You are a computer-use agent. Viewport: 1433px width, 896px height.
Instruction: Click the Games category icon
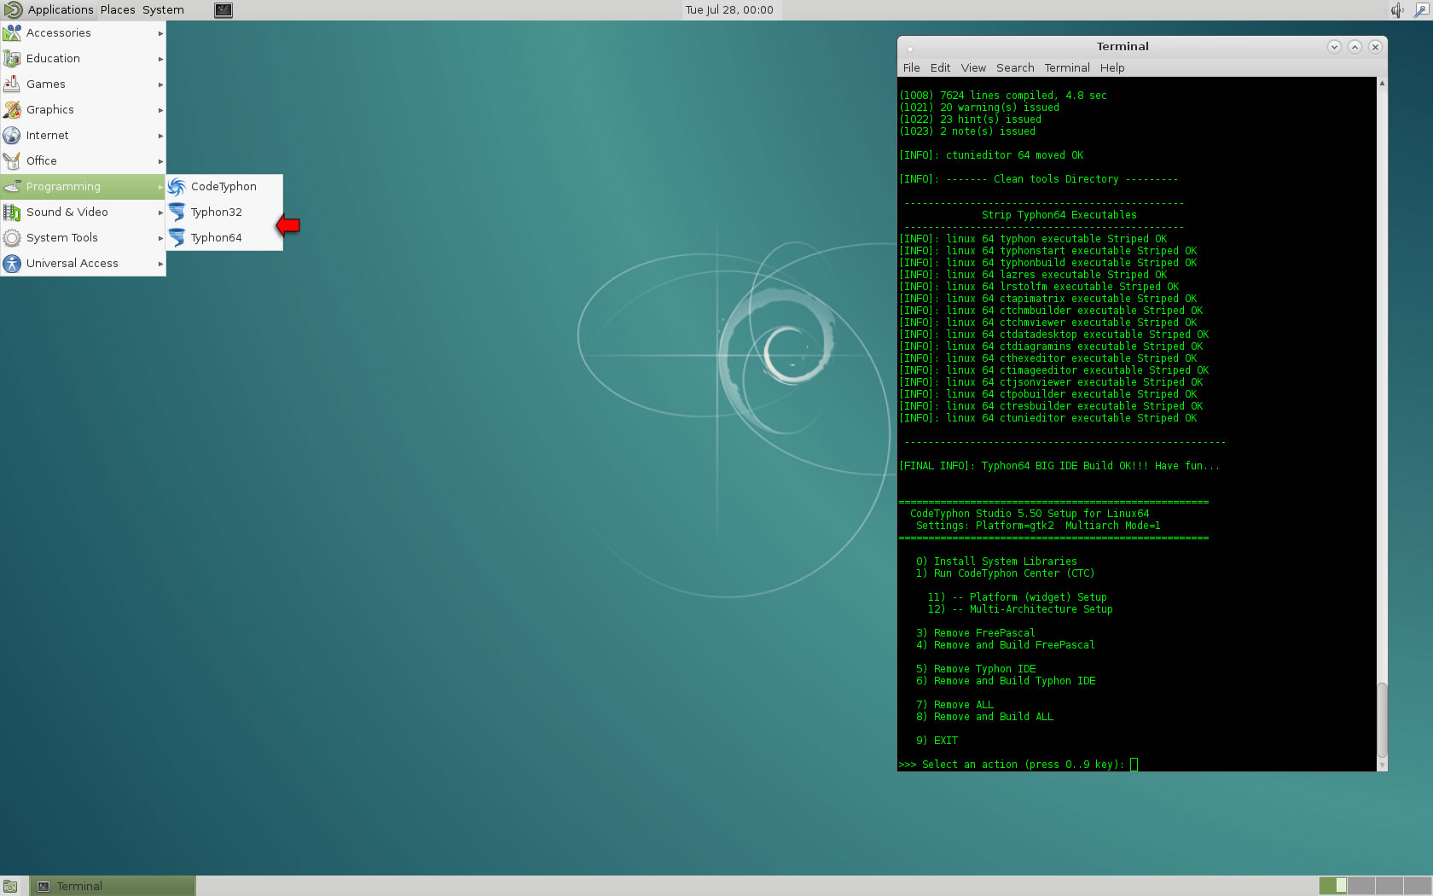pyautogui.click(x=12, y=84)
